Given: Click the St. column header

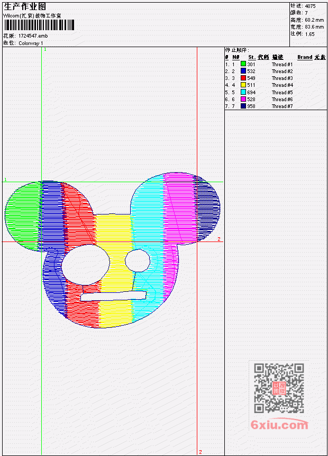Looking at the screenshot, I should point(252,57).
